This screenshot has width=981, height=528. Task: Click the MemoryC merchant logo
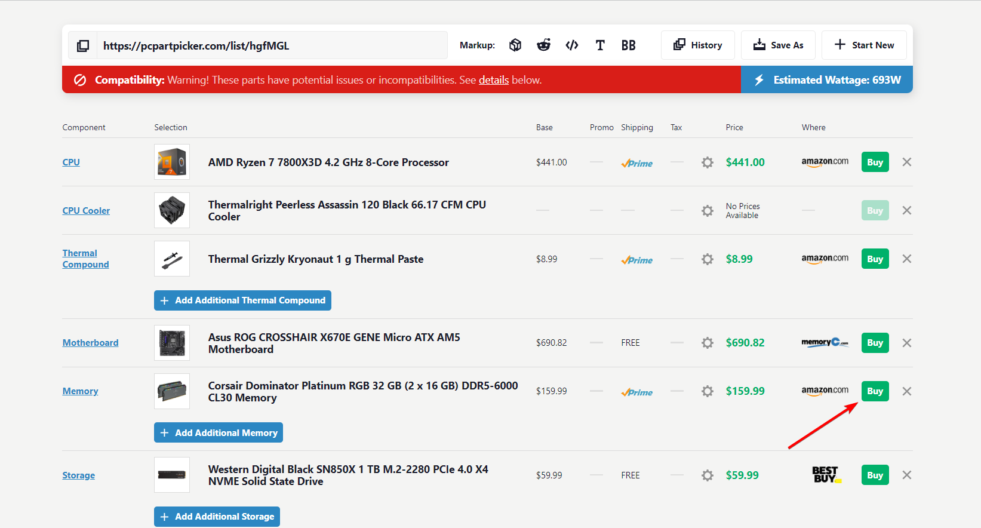click(x=825, y=343)
